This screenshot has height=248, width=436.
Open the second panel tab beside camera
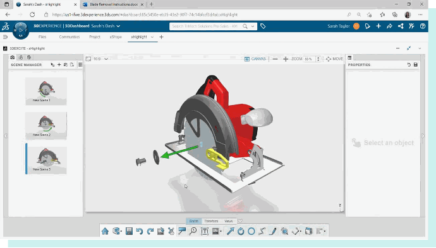point(21,57)
